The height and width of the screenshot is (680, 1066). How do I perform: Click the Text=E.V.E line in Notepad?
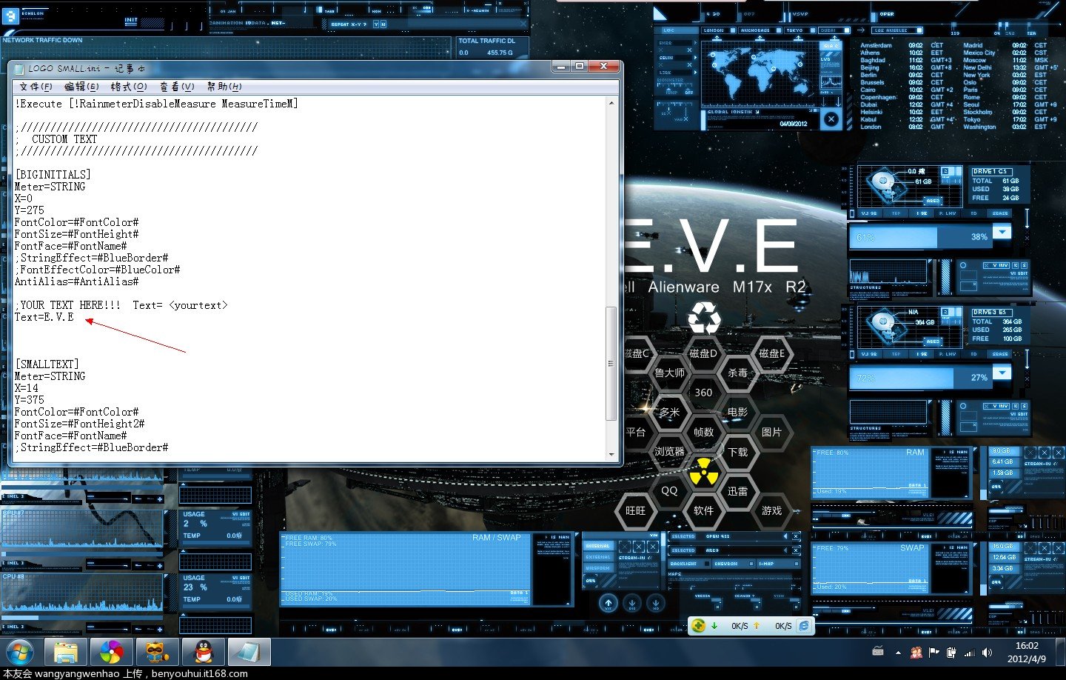44,317
